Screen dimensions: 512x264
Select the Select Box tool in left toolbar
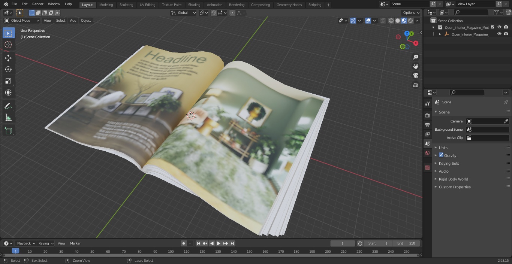[x=8, y=33]
